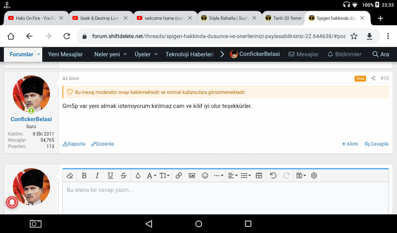Toggle italic formatting in the reply editor
The image size is (397, 233).
tap(97, 176)
